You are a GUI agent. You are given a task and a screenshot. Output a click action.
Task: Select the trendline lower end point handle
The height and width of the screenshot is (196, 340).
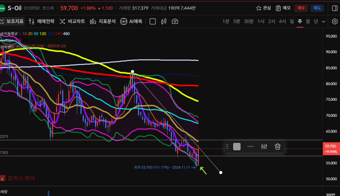point(220,172)
